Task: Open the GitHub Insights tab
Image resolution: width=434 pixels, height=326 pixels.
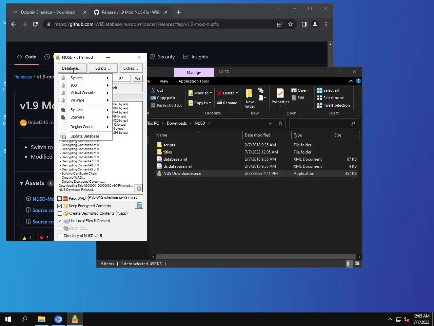Action: (195, 57)
